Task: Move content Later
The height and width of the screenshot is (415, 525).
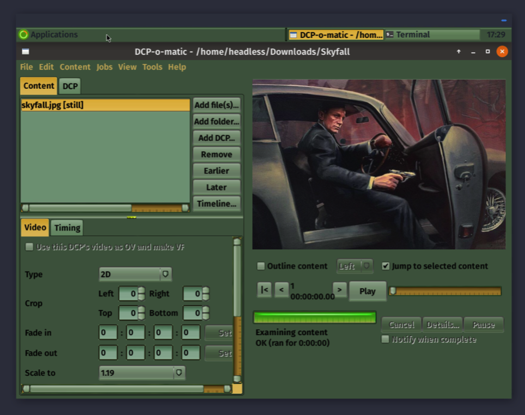Action: (217, 187)
